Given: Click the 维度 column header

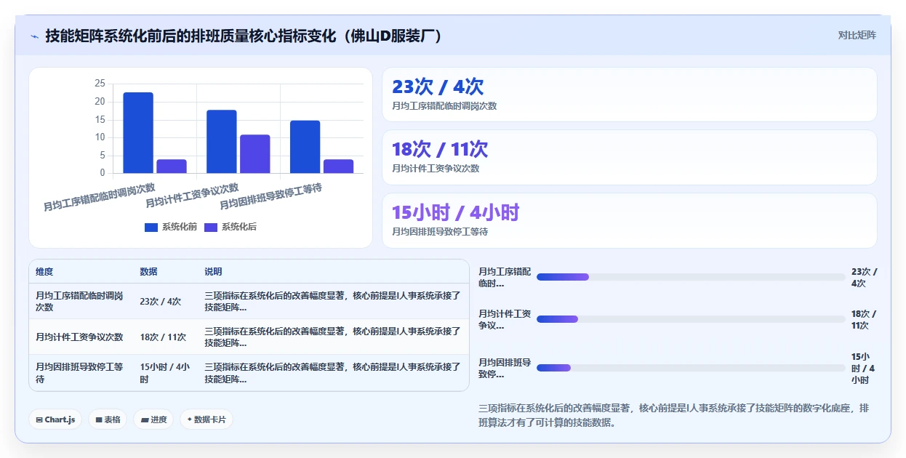Looking at the screenshot, I should (44, 272).
